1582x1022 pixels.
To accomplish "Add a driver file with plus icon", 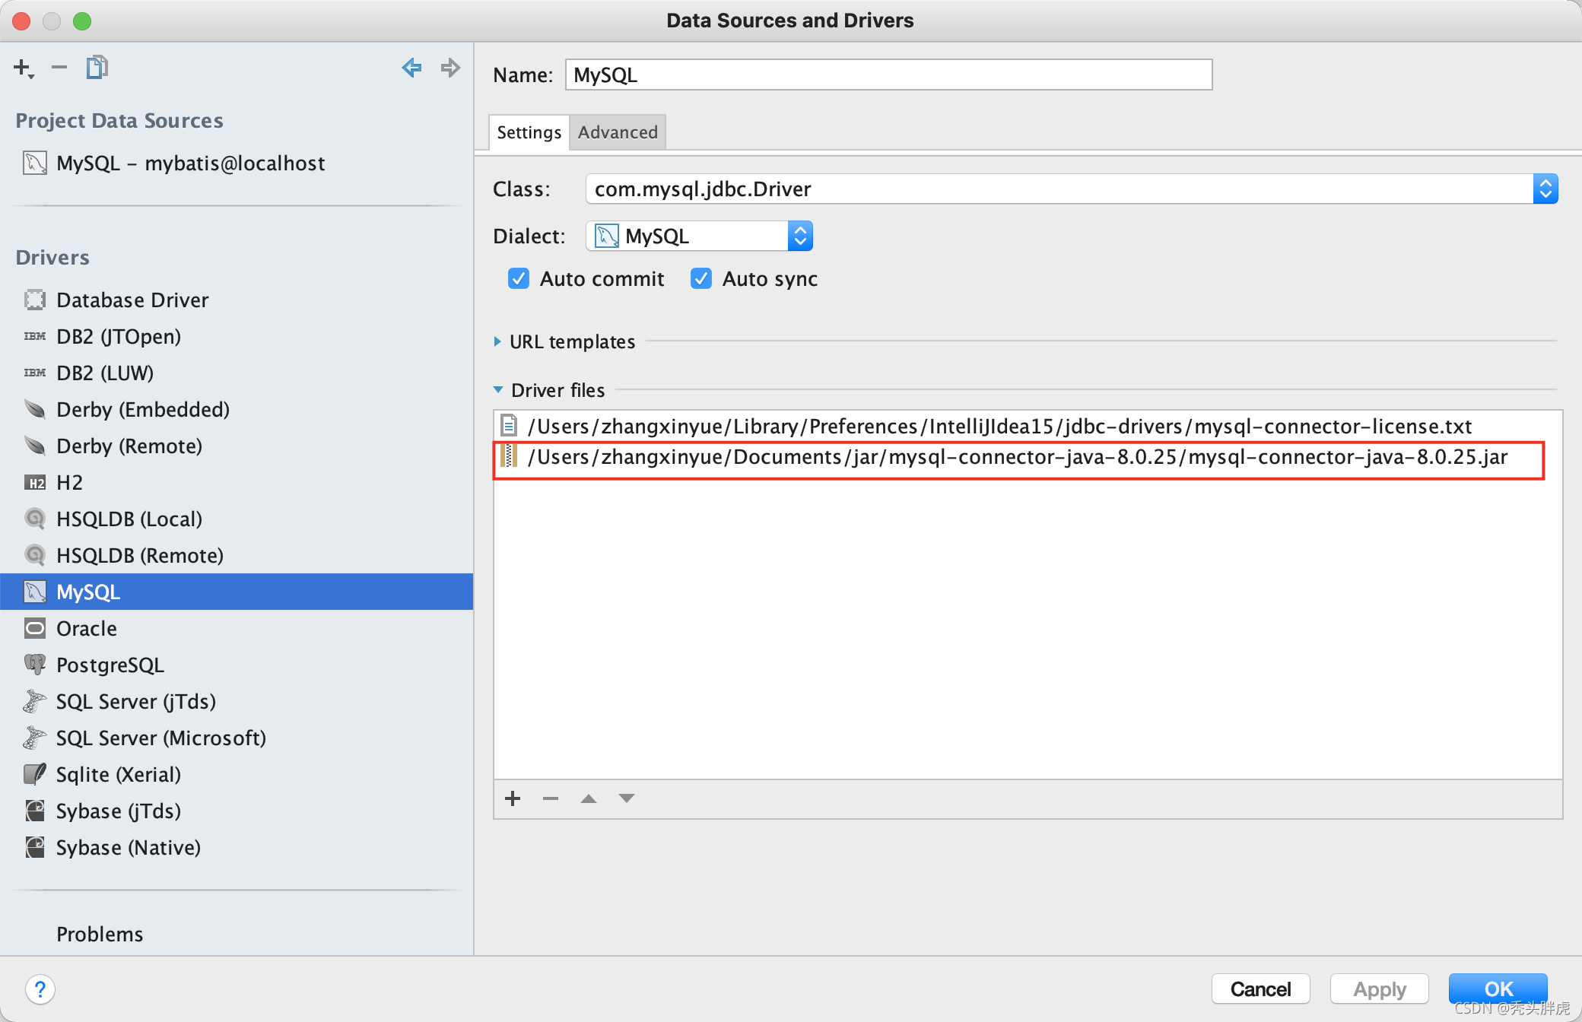I will pyautogui.click(x=513, y=798).
